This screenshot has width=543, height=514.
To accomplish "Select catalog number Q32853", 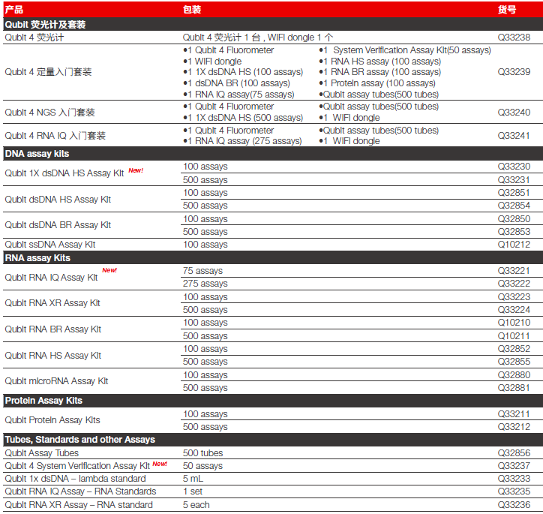I will [x=514, y=231].
